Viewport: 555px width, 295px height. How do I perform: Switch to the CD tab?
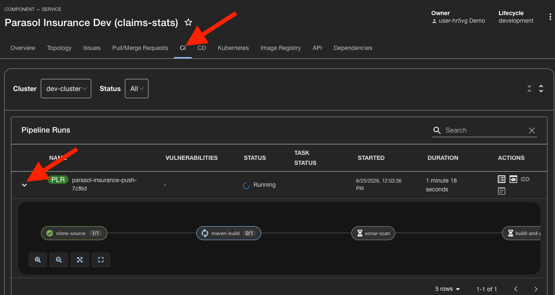tap(202, 48)
